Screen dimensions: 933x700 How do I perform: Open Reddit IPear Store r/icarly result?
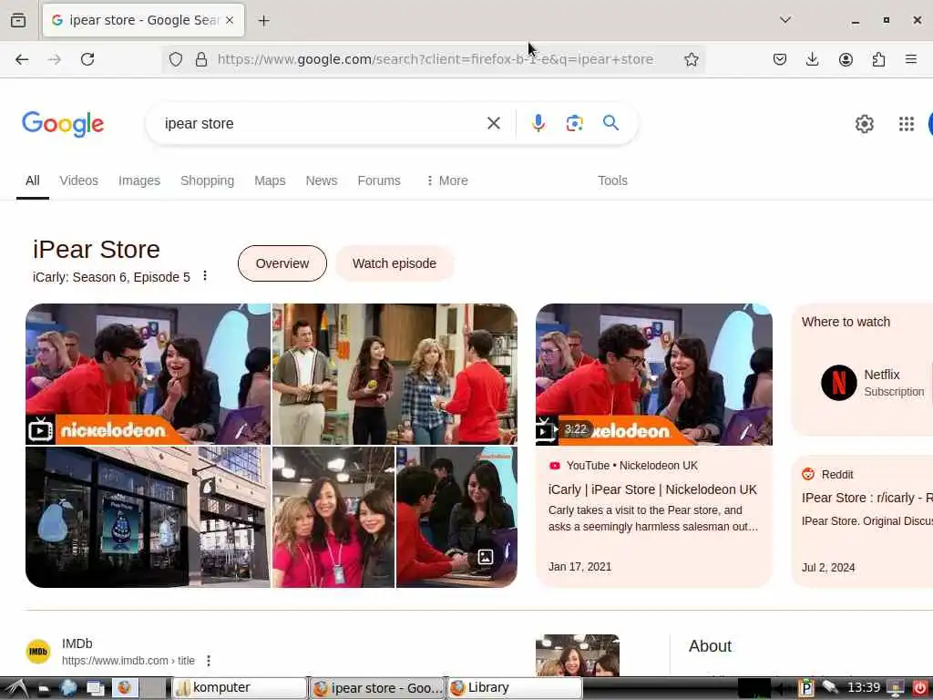point(866,498)
